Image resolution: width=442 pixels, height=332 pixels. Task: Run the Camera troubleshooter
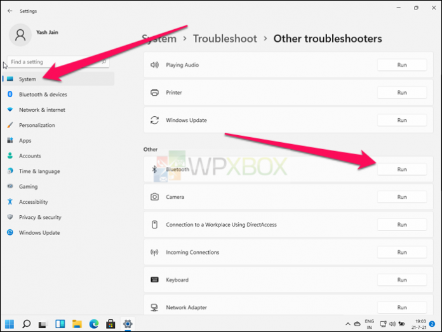pos(402,197)
